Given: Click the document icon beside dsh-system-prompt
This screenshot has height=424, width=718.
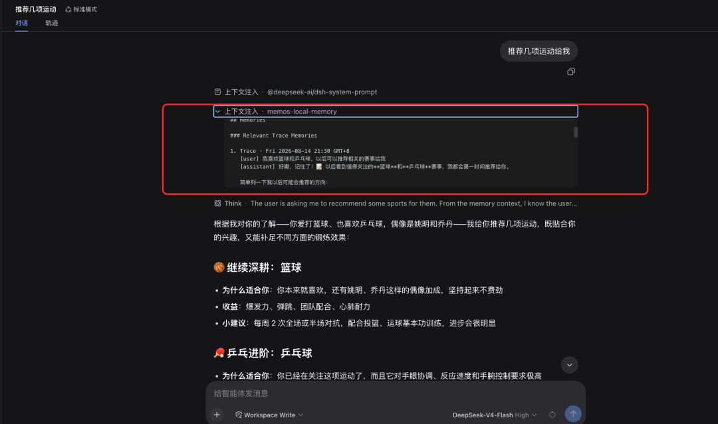Looking at the screenshot, I should click(x=217, y=92).
